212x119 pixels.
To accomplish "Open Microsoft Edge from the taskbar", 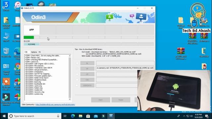I will click(x=73, y=116).
